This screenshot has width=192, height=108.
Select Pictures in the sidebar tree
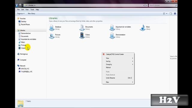[x=23, y=45]
